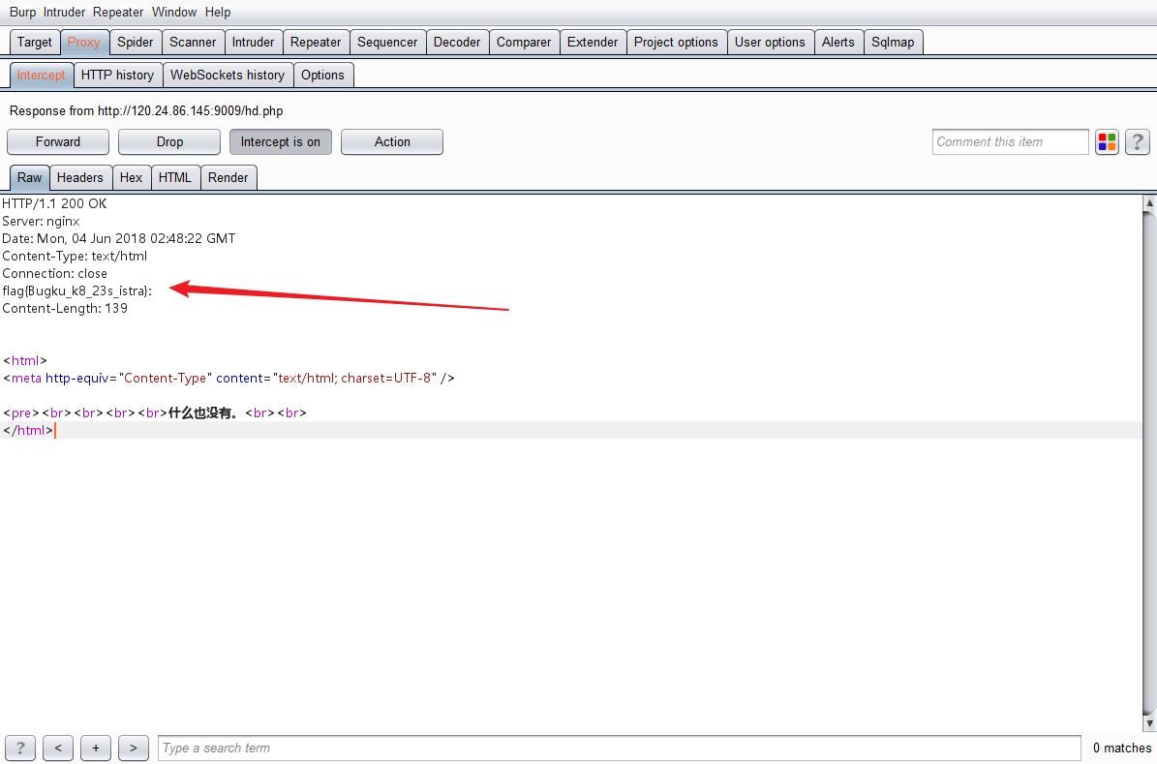Forward the intercepted response
Screen dimensions: 1157x764
(57, 141)
